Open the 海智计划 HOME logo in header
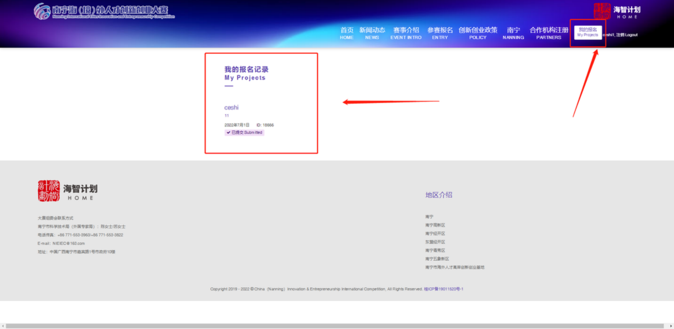This screenshot has height=329, width=674. pos(617,11)
